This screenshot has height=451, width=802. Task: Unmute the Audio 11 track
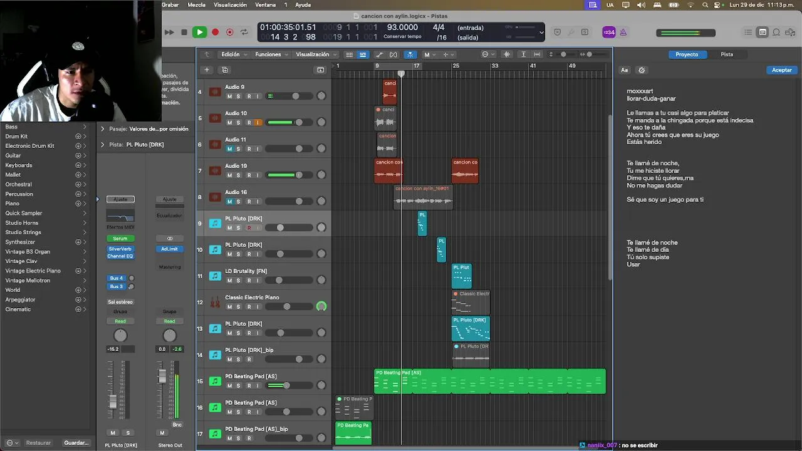click(229, 149)
